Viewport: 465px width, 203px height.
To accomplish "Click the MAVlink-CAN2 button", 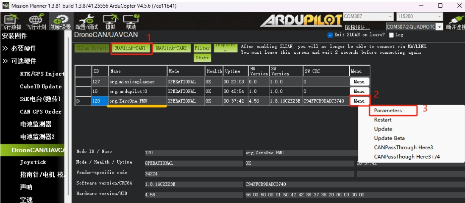I will (172, 48).
